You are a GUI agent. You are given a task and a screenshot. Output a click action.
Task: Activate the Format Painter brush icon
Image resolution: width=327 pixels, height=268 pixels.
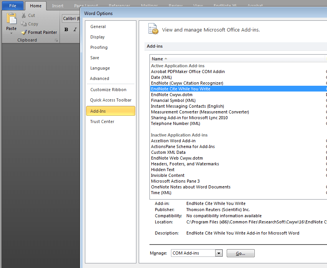coord(23,32)
